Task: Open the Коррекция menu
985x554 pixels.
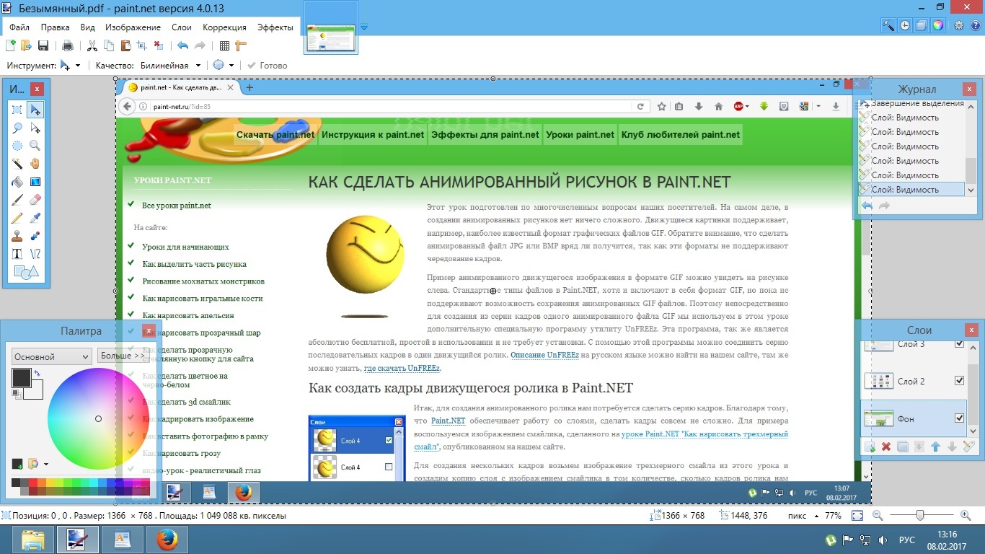Action: pos(224,27)
